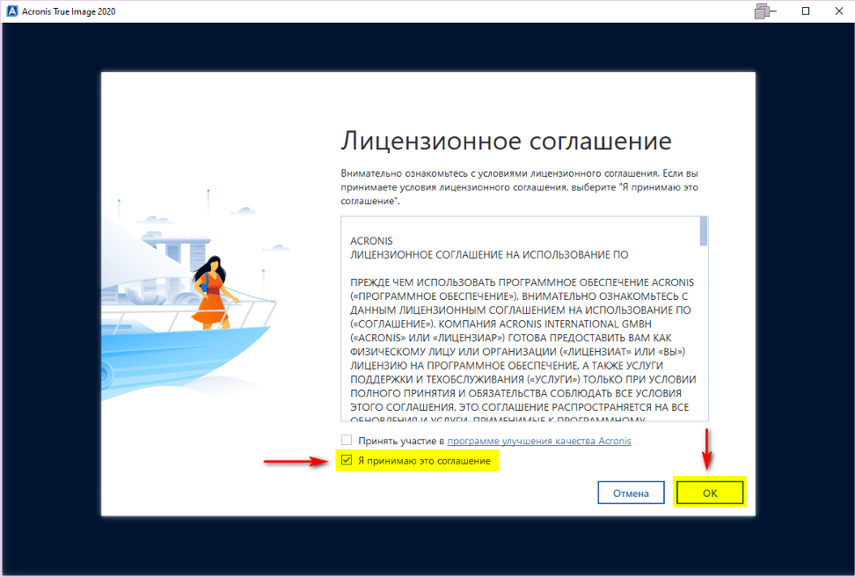
Task: Click the label "Принять участие в"
Action: click(401, 441)
